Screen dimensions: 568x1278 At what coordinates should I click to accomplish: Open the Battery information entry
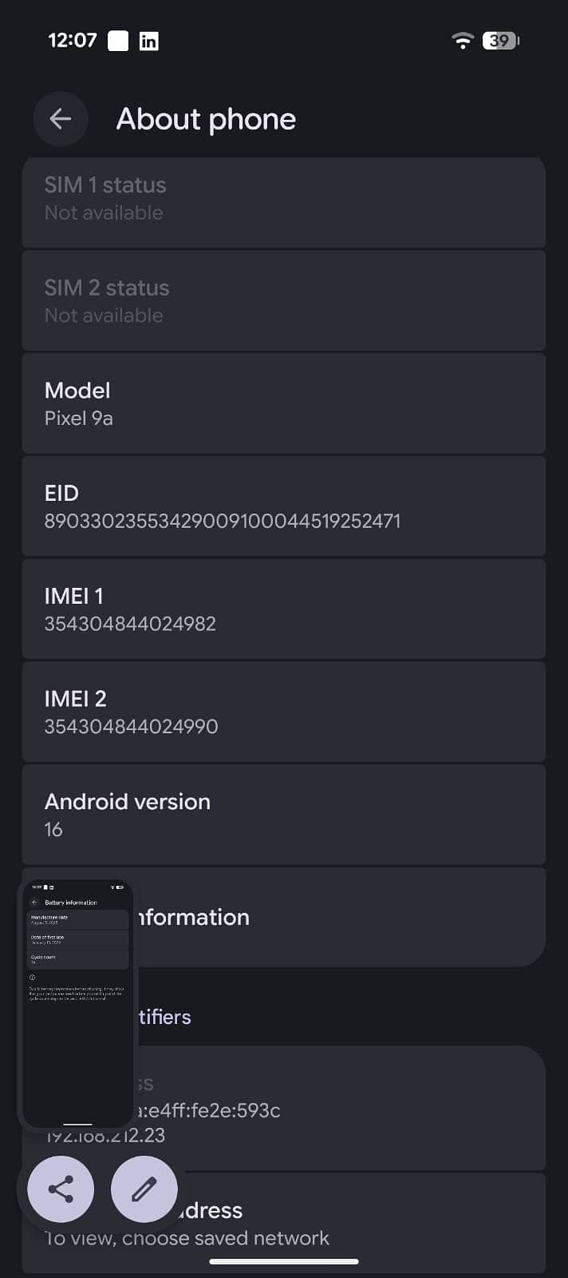pos(335,917)
